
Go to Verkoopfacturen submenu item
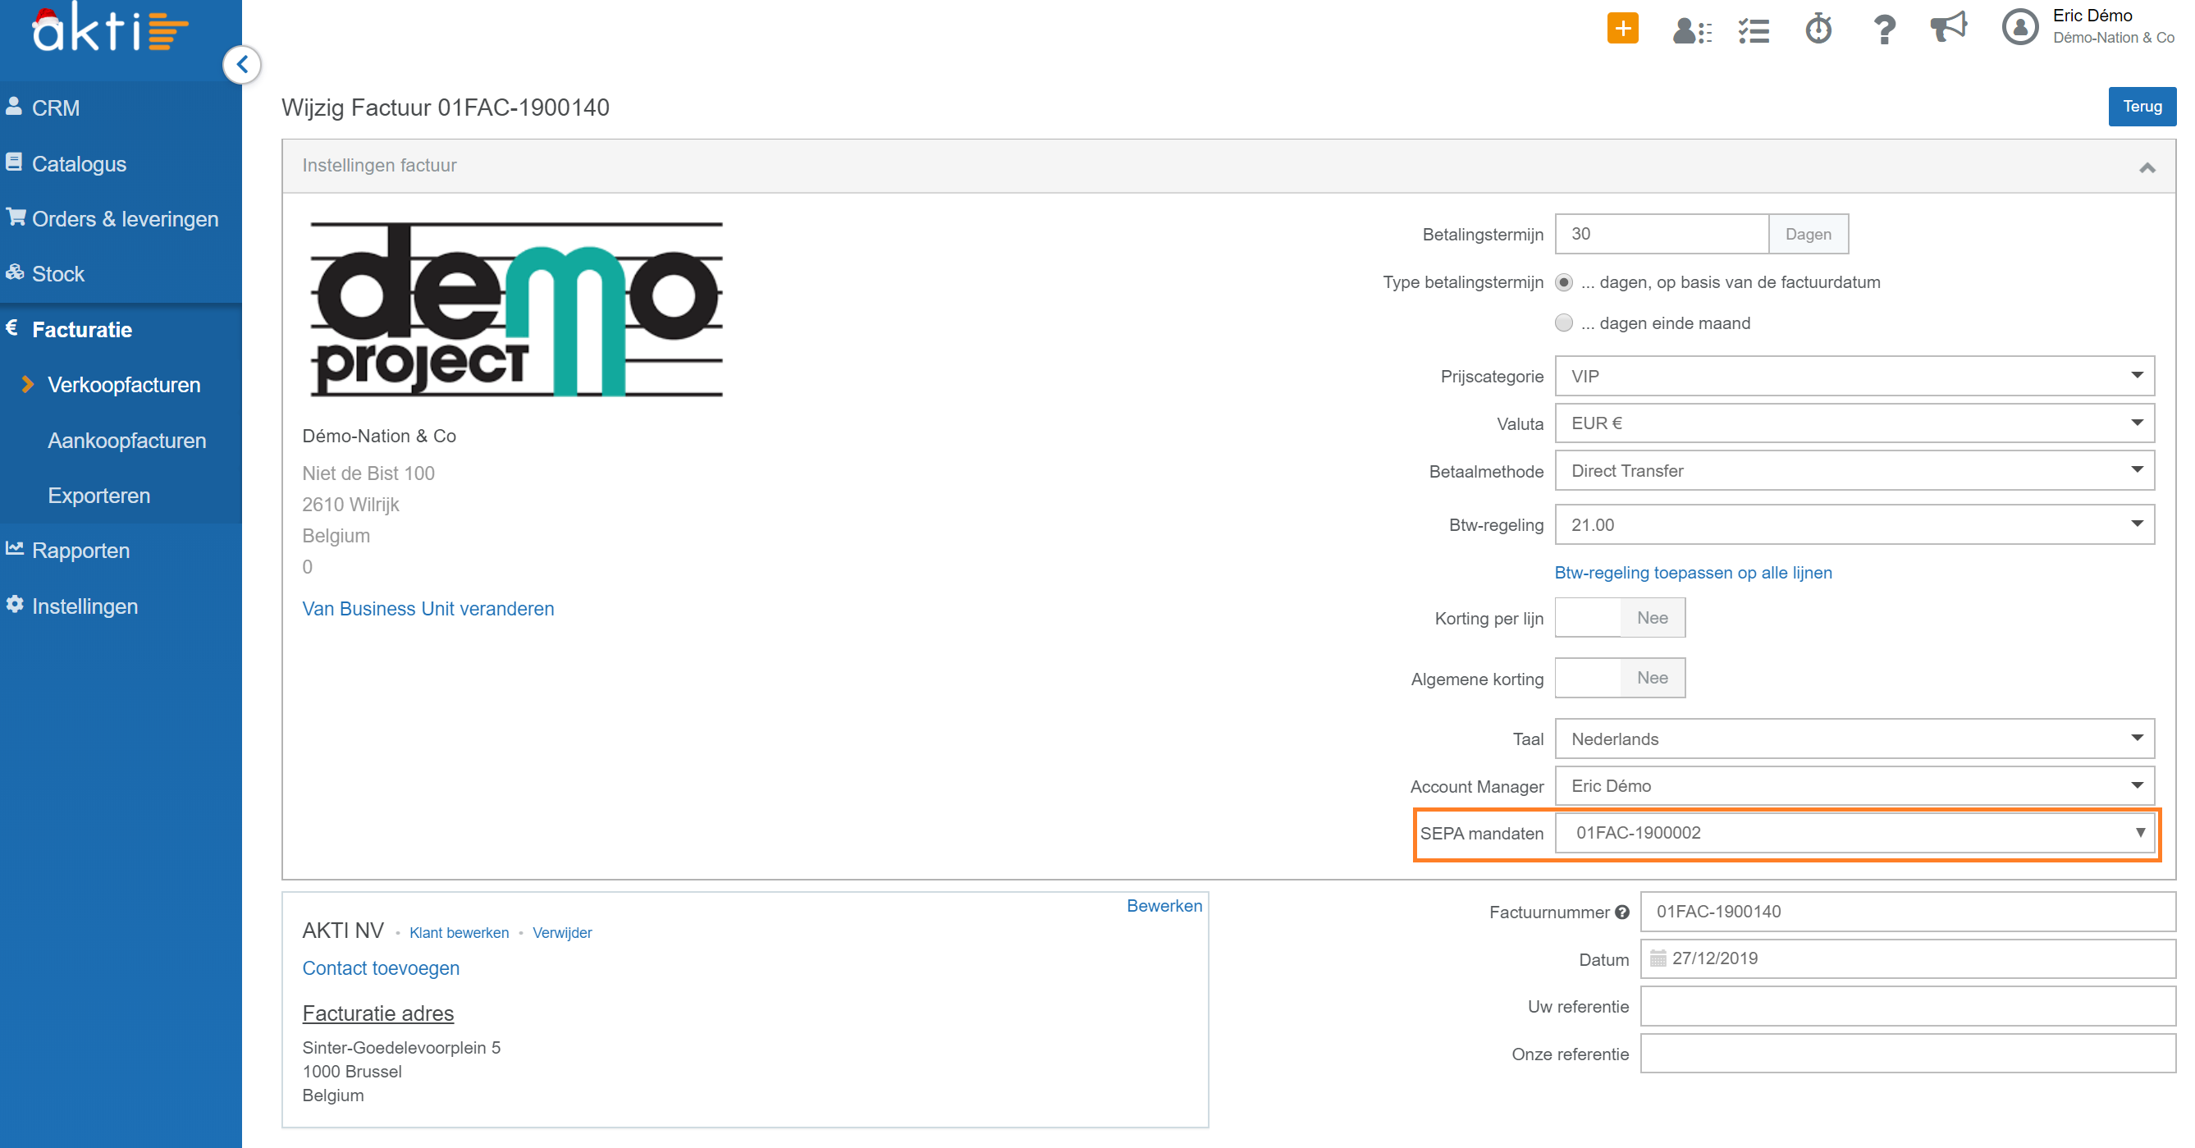point(125,384)
